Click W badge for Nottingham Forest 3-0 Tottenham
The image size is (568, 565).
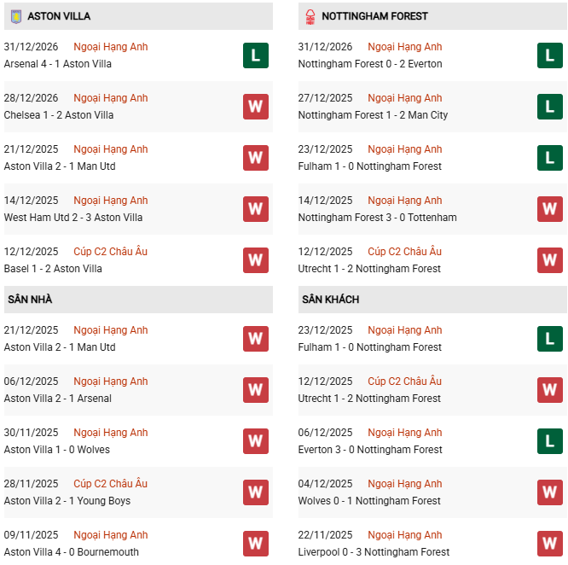click(550, 209)
